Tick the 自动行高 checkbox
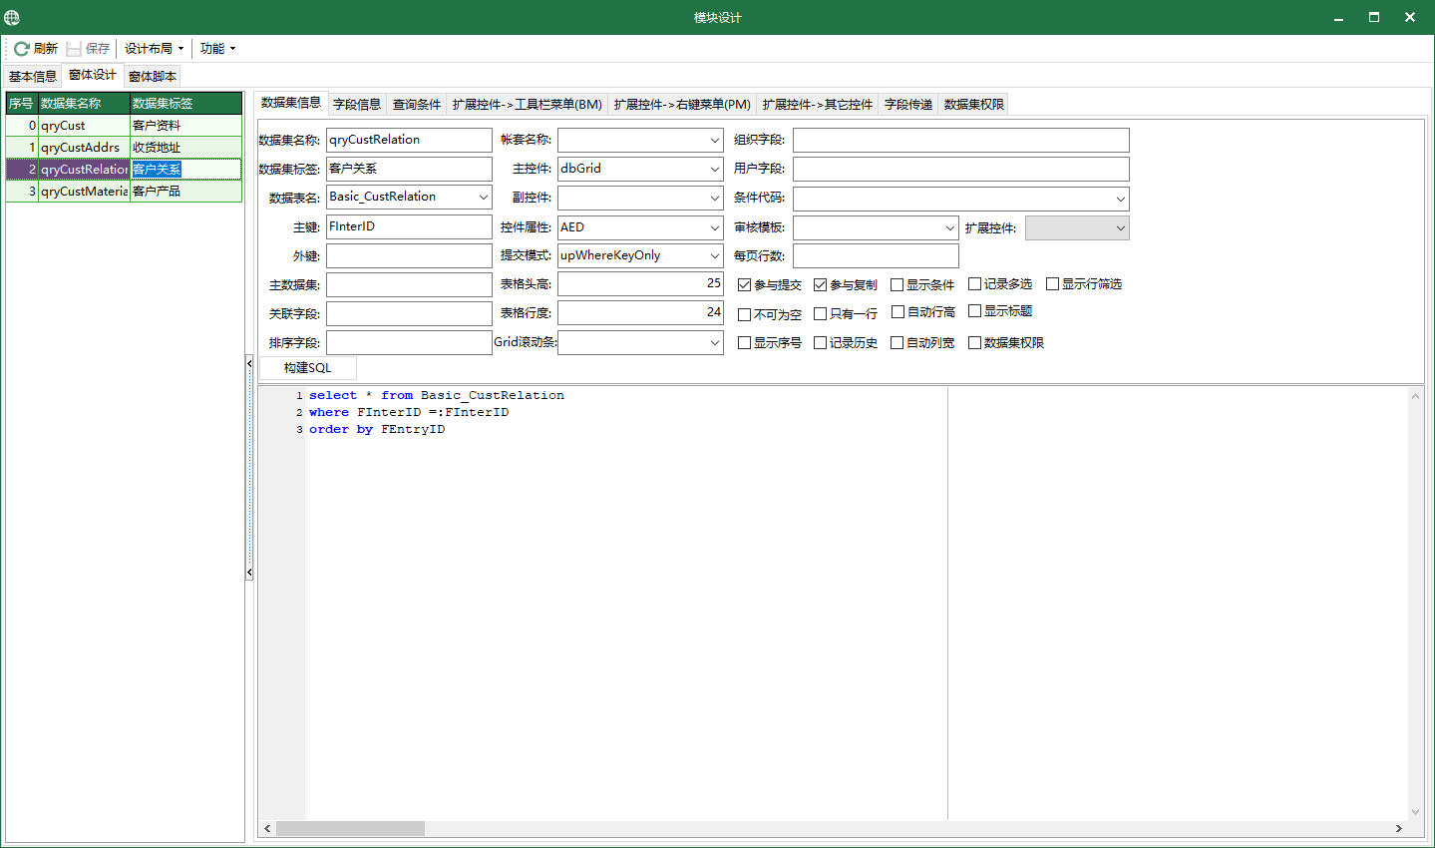The height and width of the screenshot is (848, 1435). 897,311
